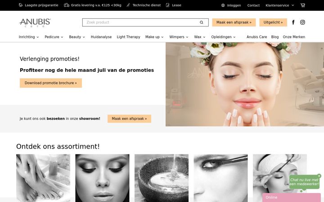Screen dimensions: 324x202
Task: Click the hero banner woman image
Action: pyautogui.click(x=245, y=84)
